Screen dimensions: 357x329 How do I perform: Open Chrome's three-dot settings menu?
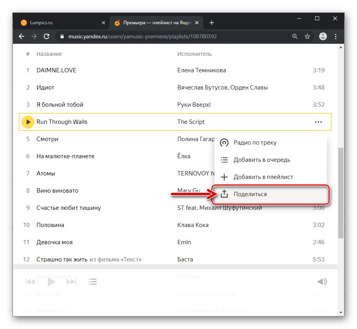(336, 36)
